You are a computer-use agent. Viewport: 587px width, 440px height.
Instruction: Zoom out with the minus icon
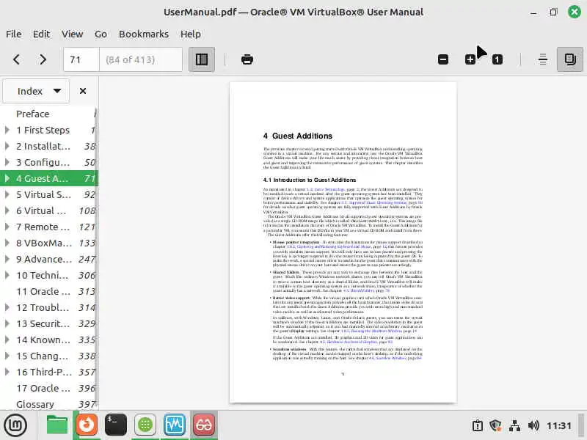tap(443, 59)
